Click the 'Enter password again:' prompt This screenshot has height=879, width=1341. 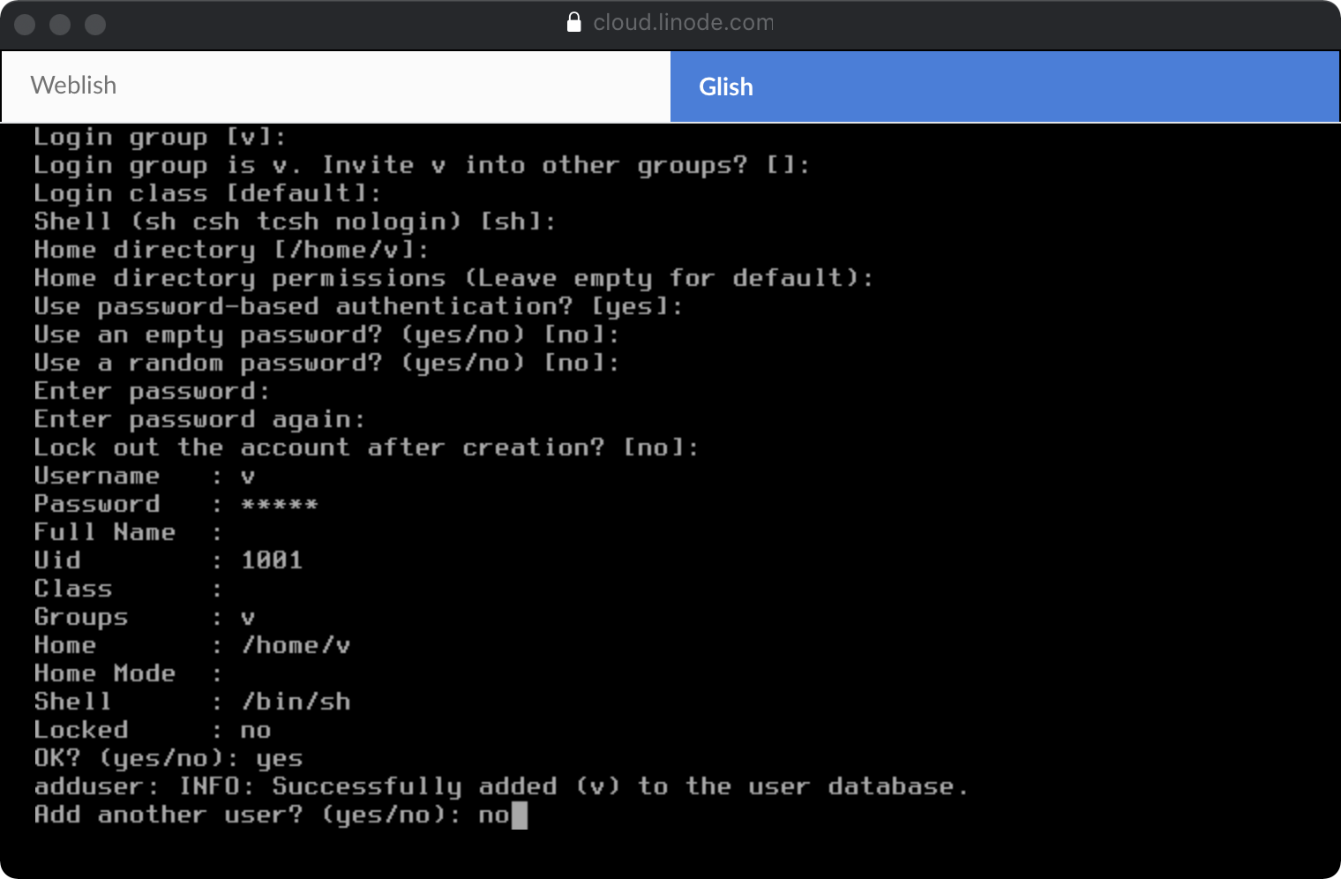click(199, 419)
